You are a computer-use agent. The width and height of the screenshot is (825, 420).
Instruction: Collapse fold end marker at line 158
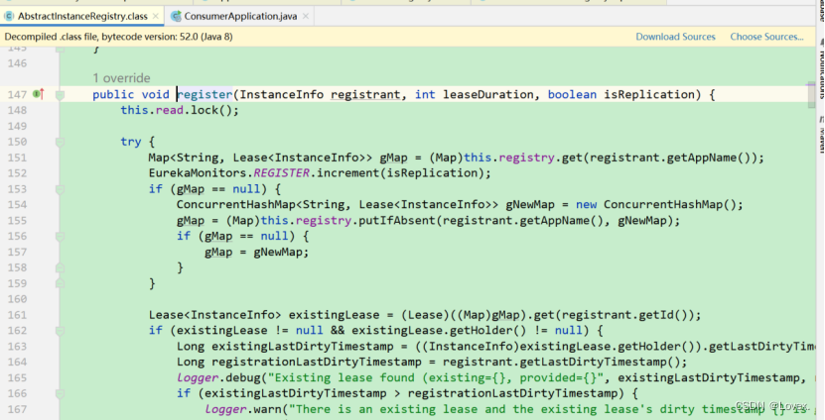pos(60,267)
